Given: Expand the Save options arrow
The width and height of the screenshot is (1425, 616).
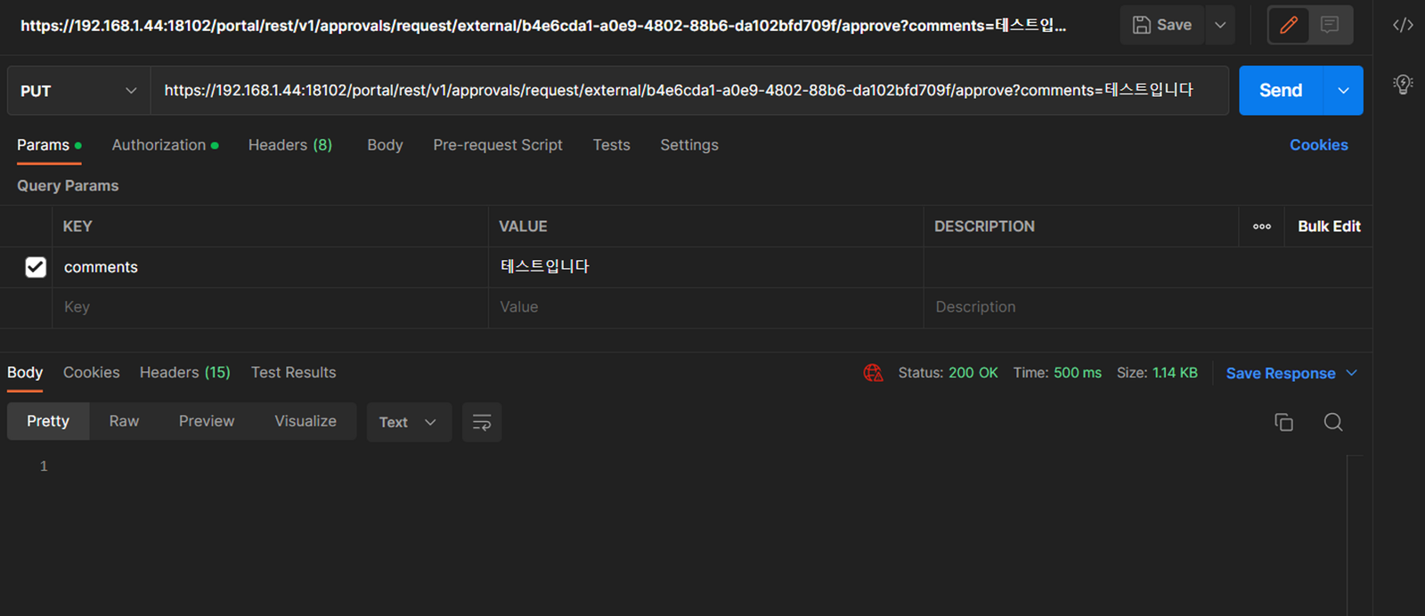Looking at the screenshot, I should [1220, 25].
